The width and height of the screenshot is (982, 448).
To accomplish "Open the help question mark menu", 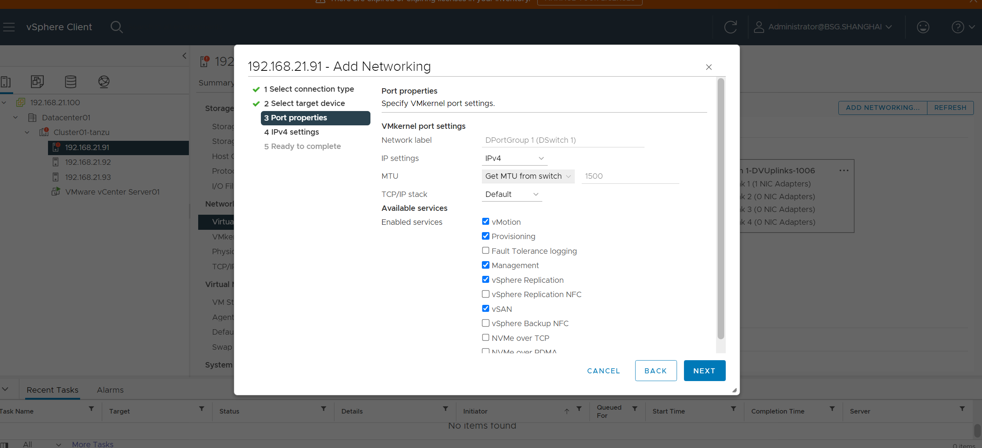I will (x=958, y=27).
